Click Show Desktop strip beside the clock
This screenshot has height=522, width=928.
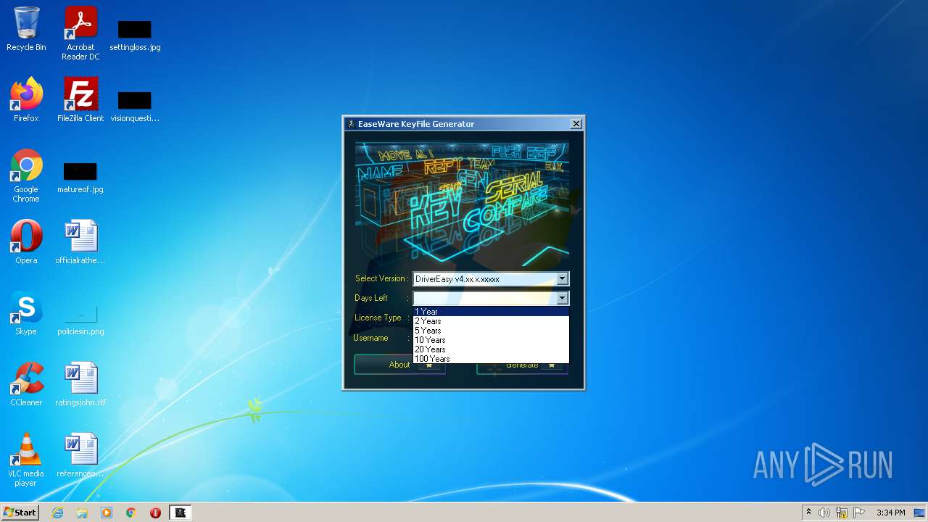coord(919,513)
